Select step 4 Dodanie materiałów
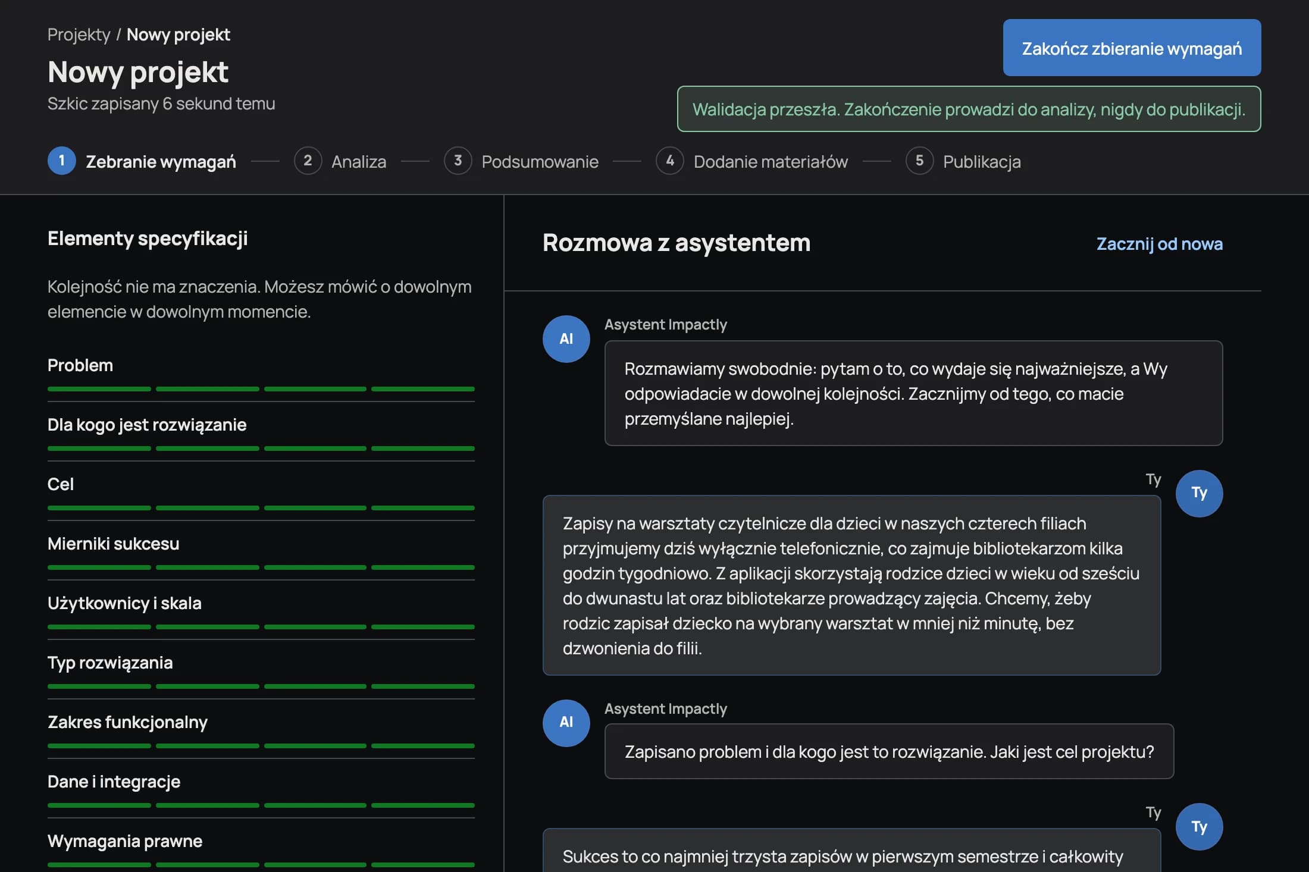This screenshot has height=872, width=1309. pyautogui.click(x=751, y=161)
